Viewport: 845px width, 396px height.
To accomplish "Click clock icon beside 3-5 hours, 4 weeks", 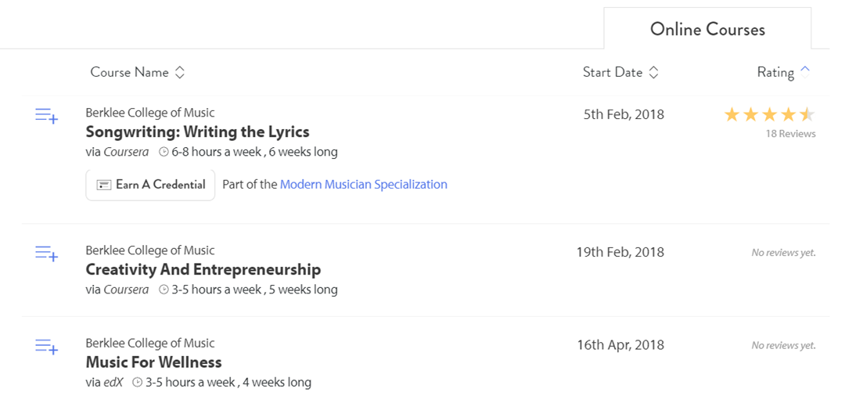I will (138, 383).
